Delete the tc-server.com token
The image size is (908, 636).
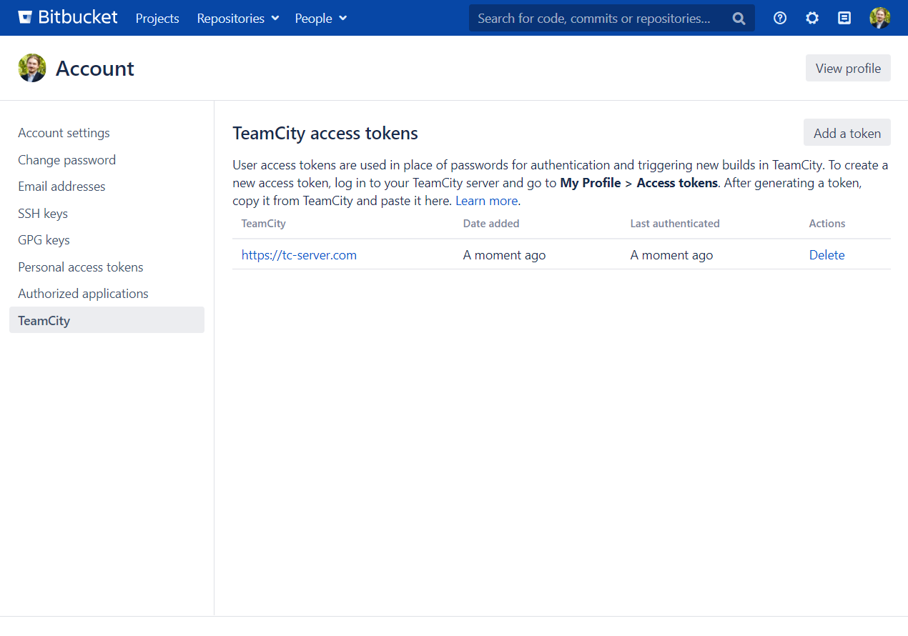(x=826, y=255)
